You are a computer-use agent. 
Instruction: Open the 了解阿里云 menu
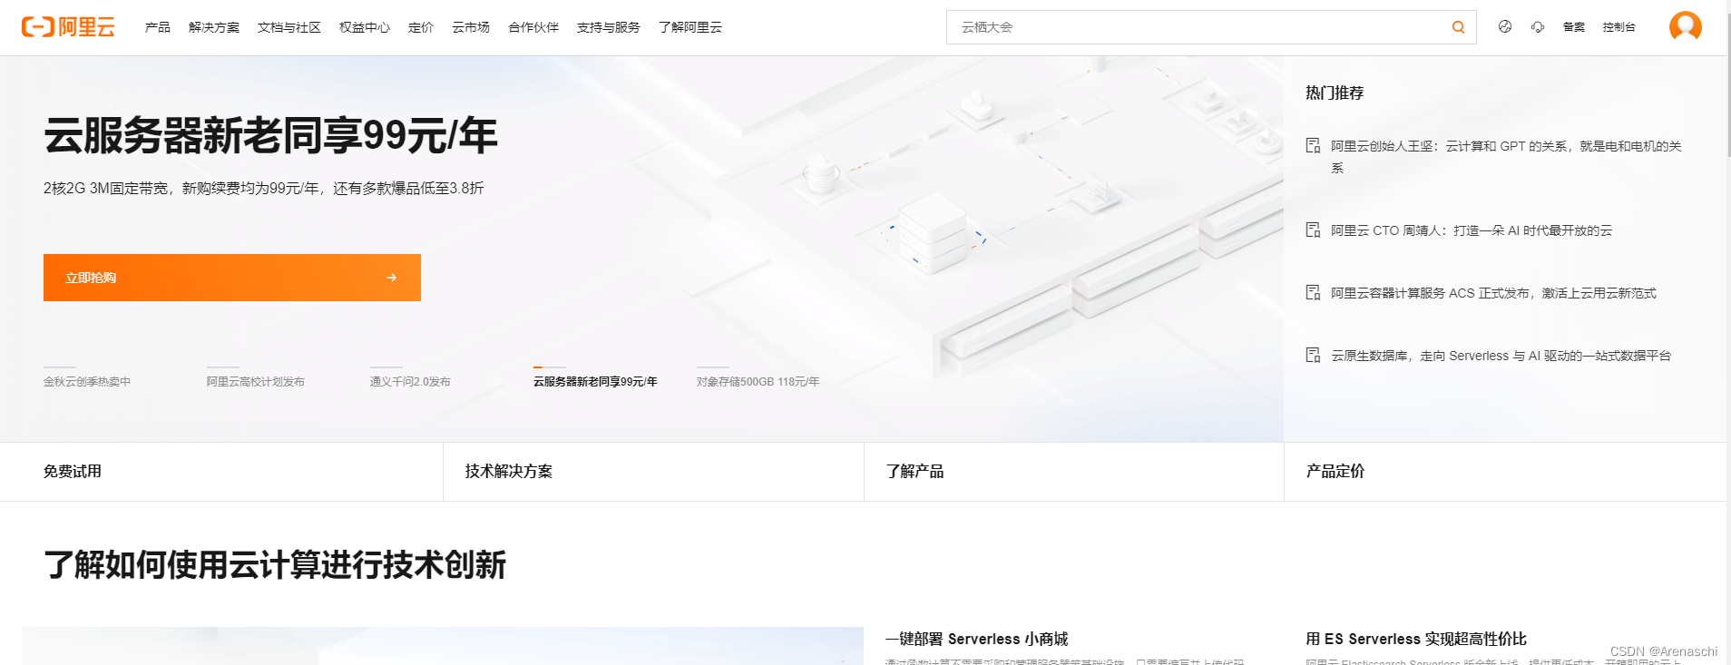[x=690, y=27]
